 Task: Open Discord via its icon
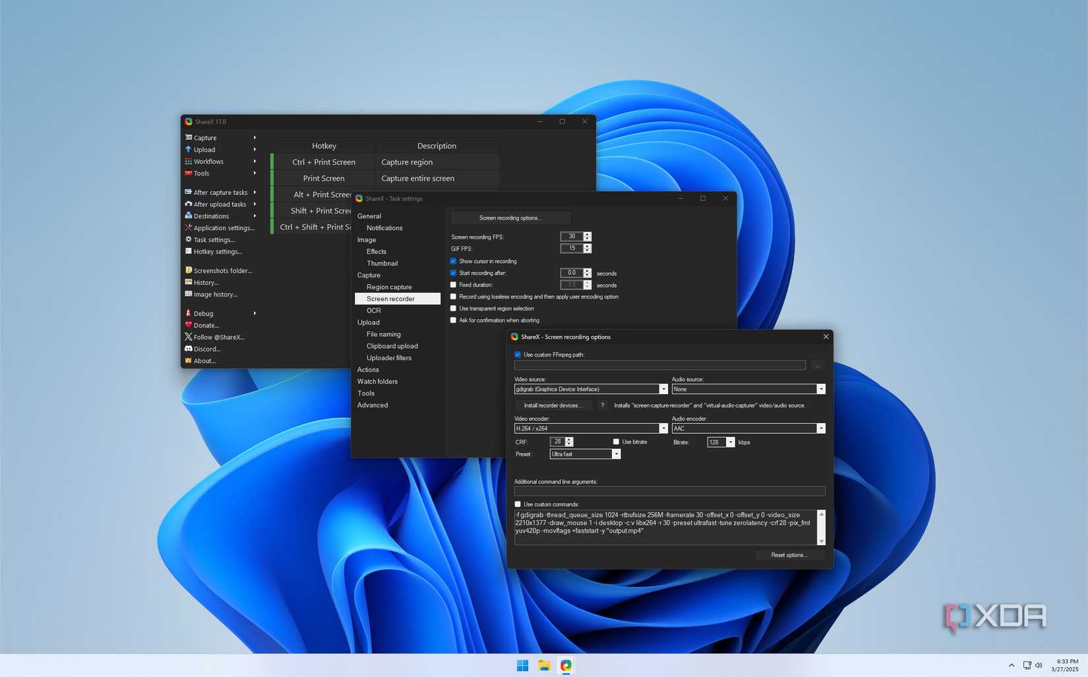(x=189, y=349)
